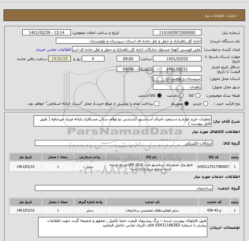
Task: Select the خدمت radio button
Action: (x=181, y=95)
